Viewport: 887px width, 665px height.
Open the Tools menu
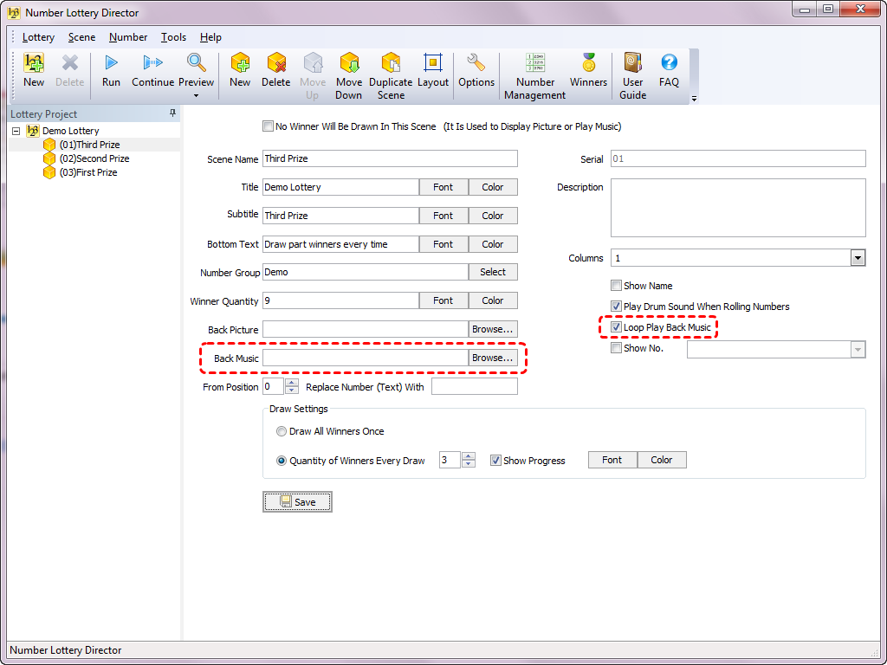(x=173, y=37)
